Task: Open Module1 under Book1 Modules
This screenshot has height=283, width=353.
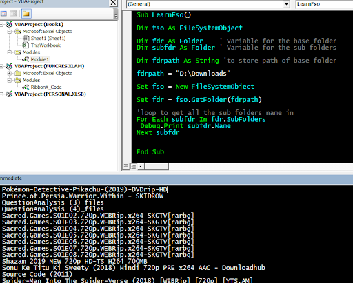Action: [x=40, y=59]
